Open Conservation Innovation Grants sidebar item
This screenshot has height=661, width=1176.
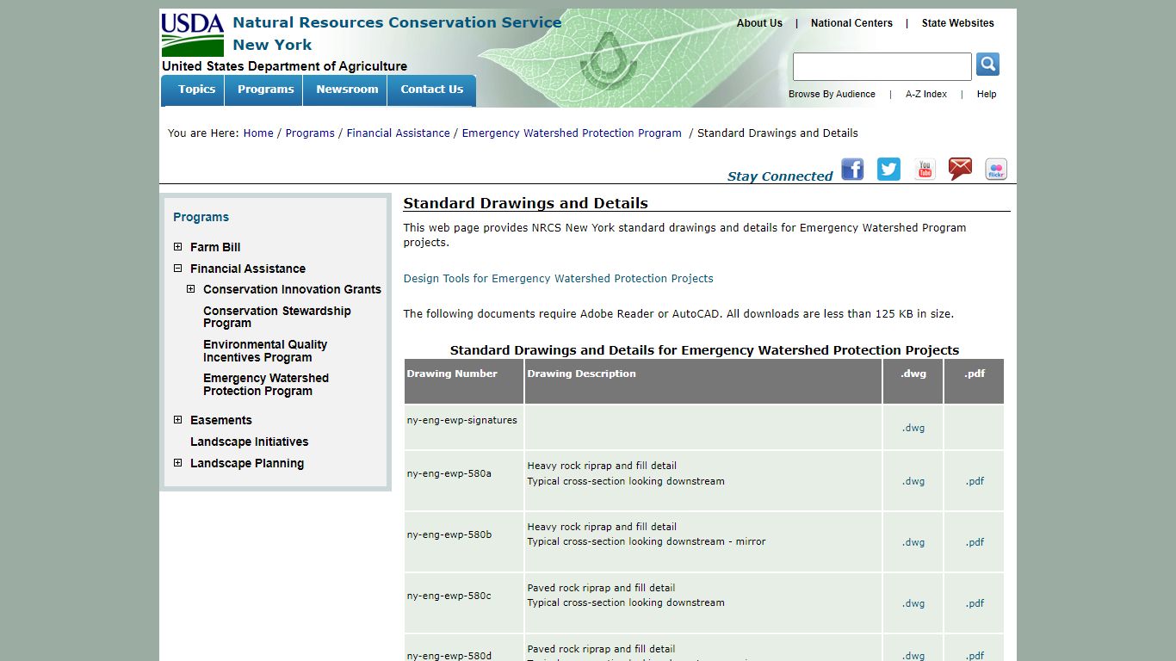[x=292, y=289]
